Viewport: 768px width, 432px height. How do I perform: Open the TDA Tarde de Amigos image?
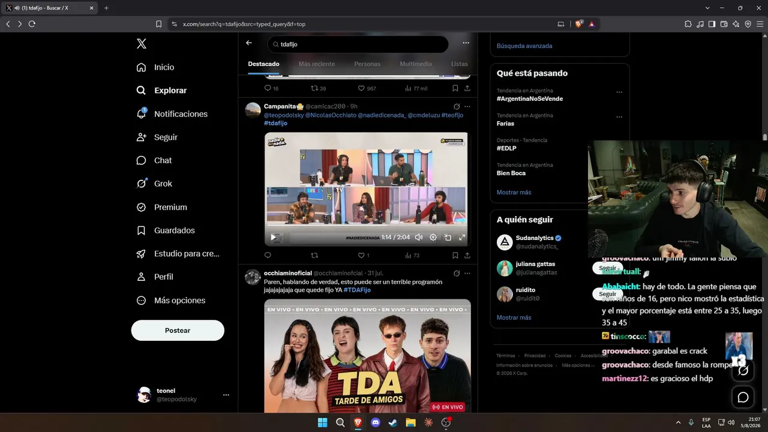tap(367, 356)
